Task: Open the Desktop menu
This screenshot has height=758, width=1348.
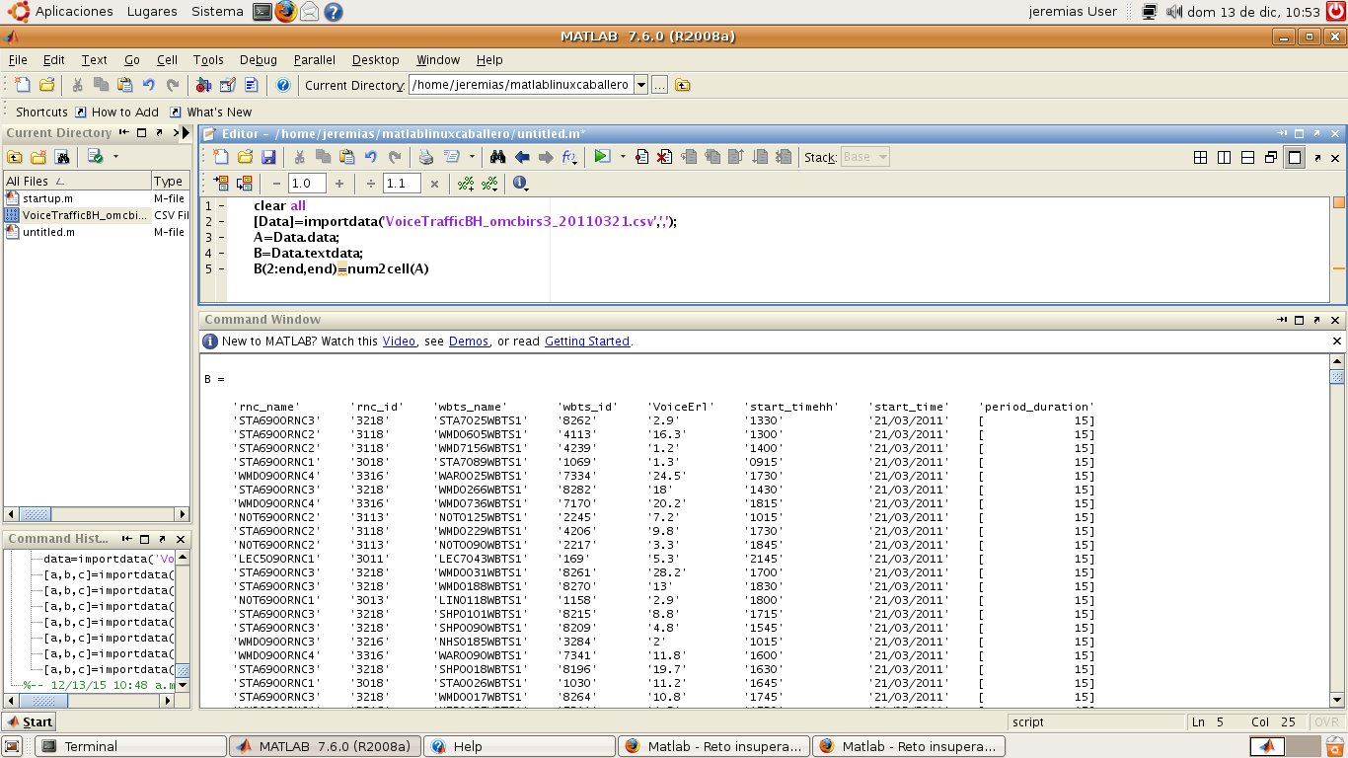Action: tap(376, 60)
